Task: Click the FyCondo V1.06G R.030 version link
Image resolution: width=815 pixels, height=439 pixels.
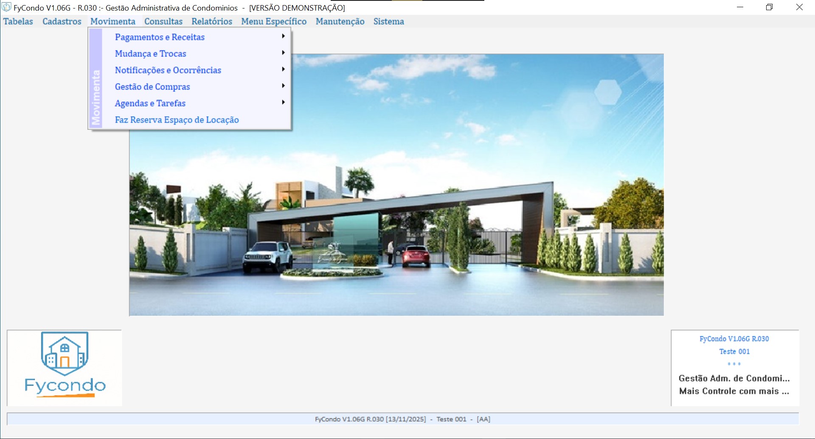Action: click(734, 339)
